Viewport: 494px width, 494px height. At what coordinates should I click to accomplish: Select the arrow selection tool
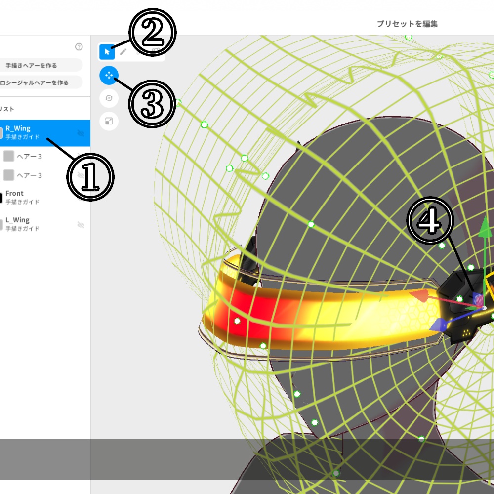point(106,52)
